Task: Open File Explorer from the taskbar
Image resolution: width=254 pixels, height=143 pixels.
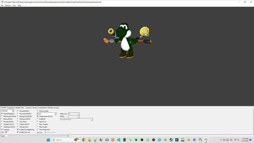Action: pyautogui.click(x=89, y=140)
